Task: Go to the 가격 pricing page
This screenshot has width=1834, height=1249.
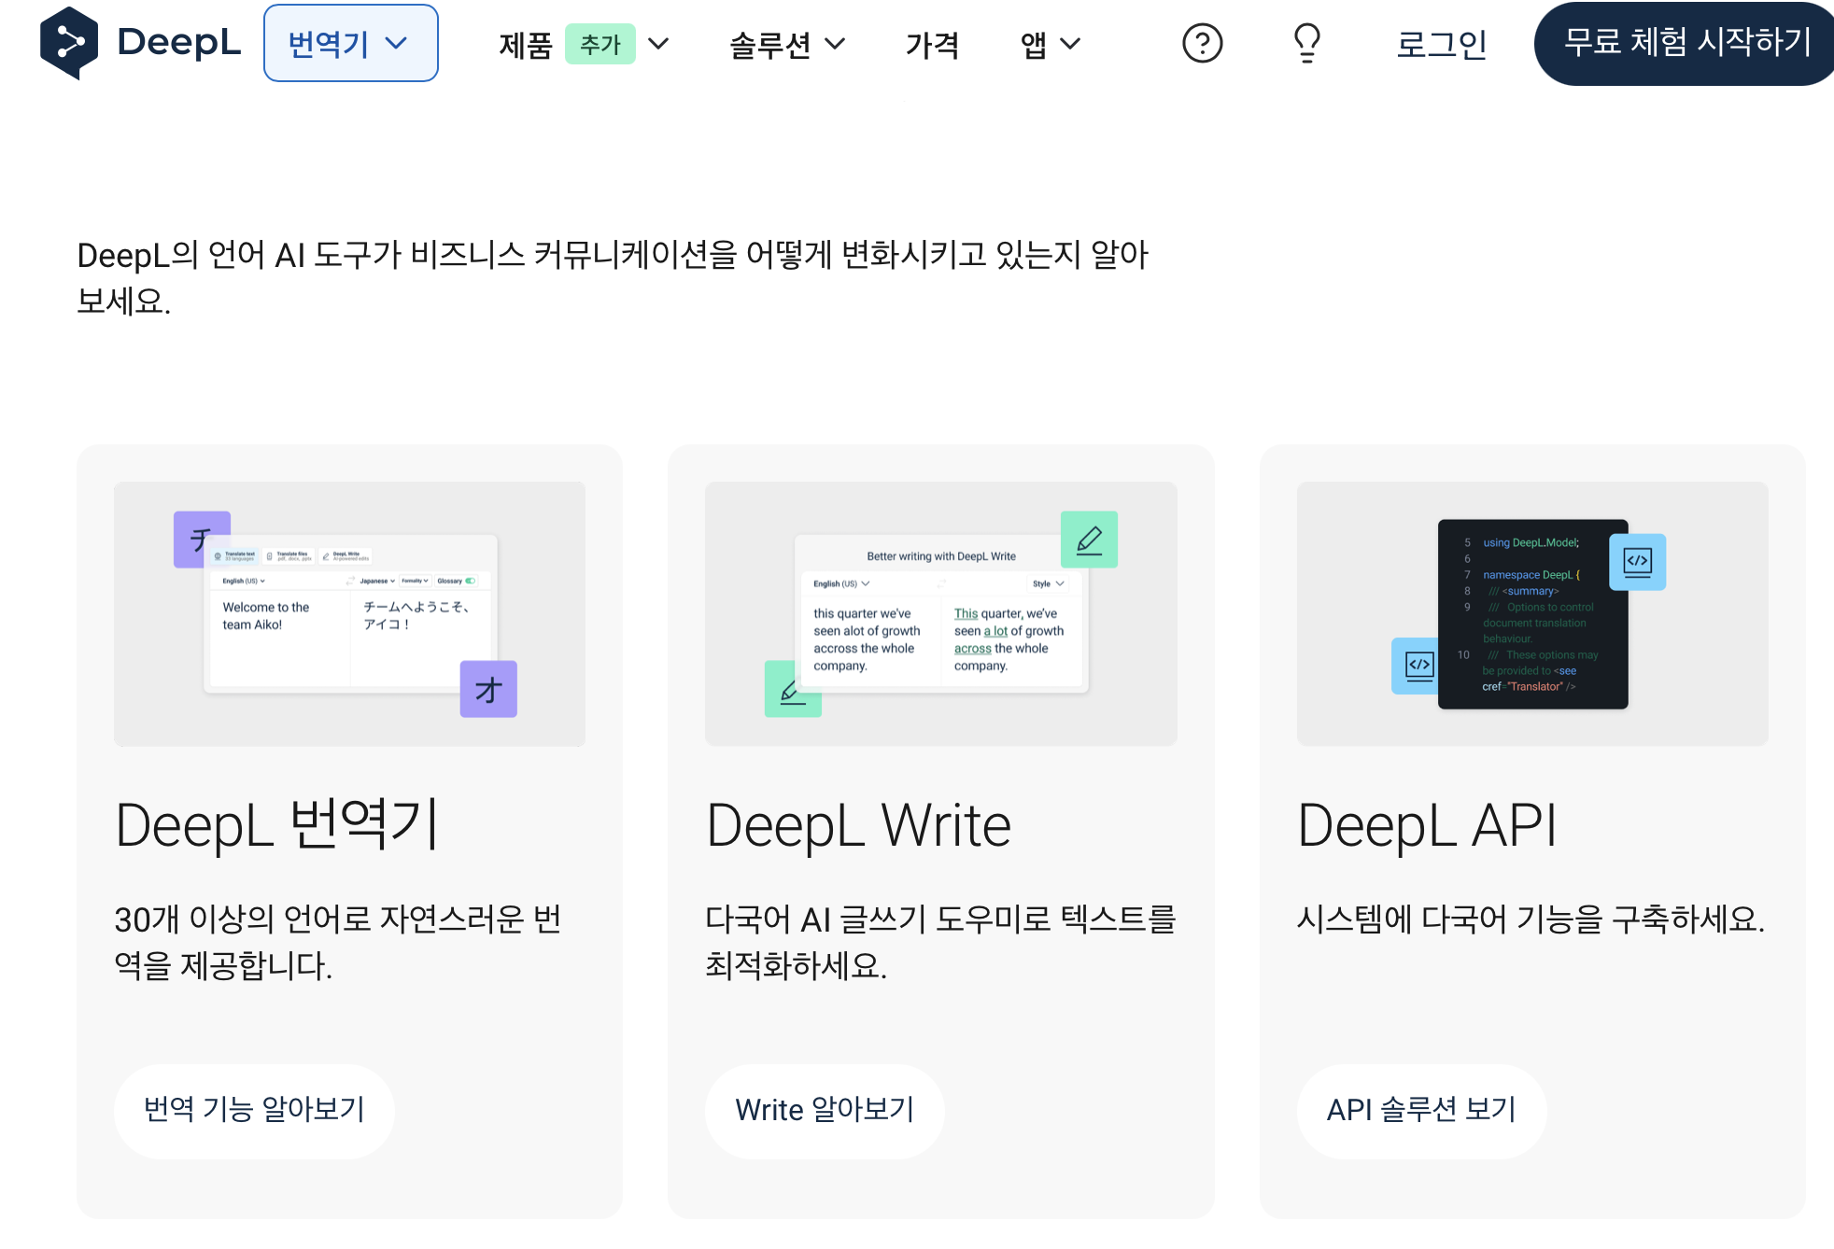Action: (932, 44)
